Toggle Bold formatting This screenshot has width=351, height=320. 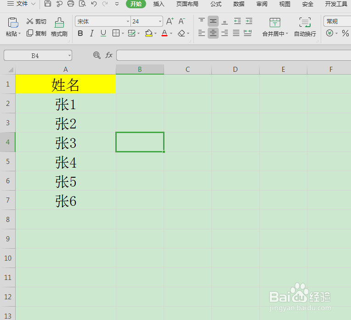80,33
